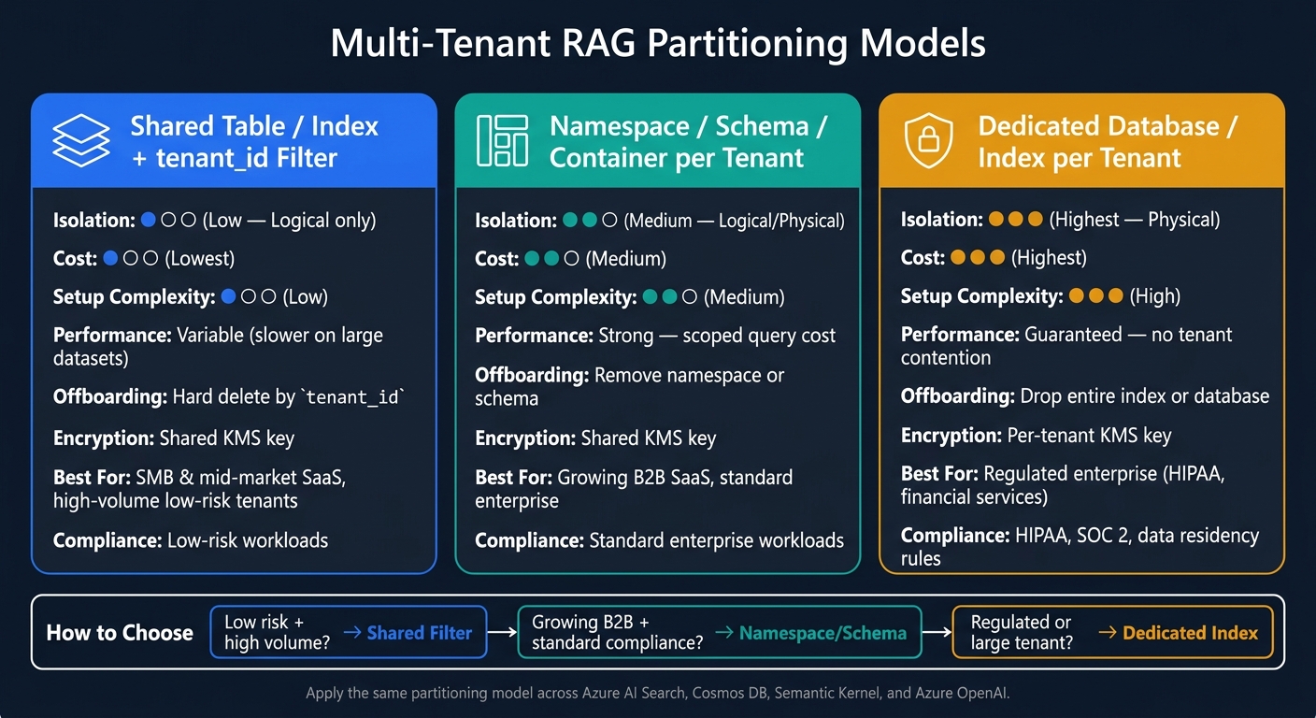
Task: Click "Best For: SMB & mid-market SaaS" row
Action: pyautogui.click(x=199, y=489)
